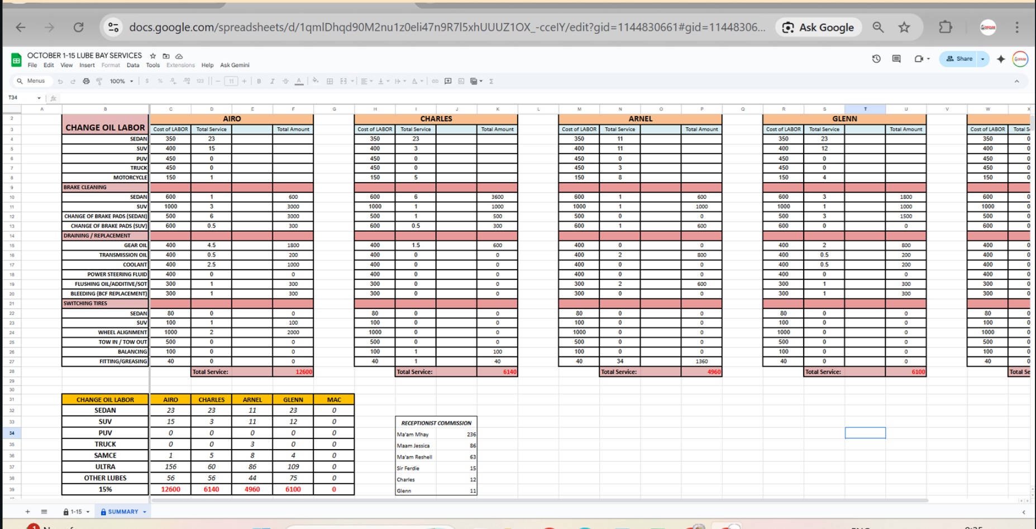Format as currency with the dollar icon

coord(147,82)
